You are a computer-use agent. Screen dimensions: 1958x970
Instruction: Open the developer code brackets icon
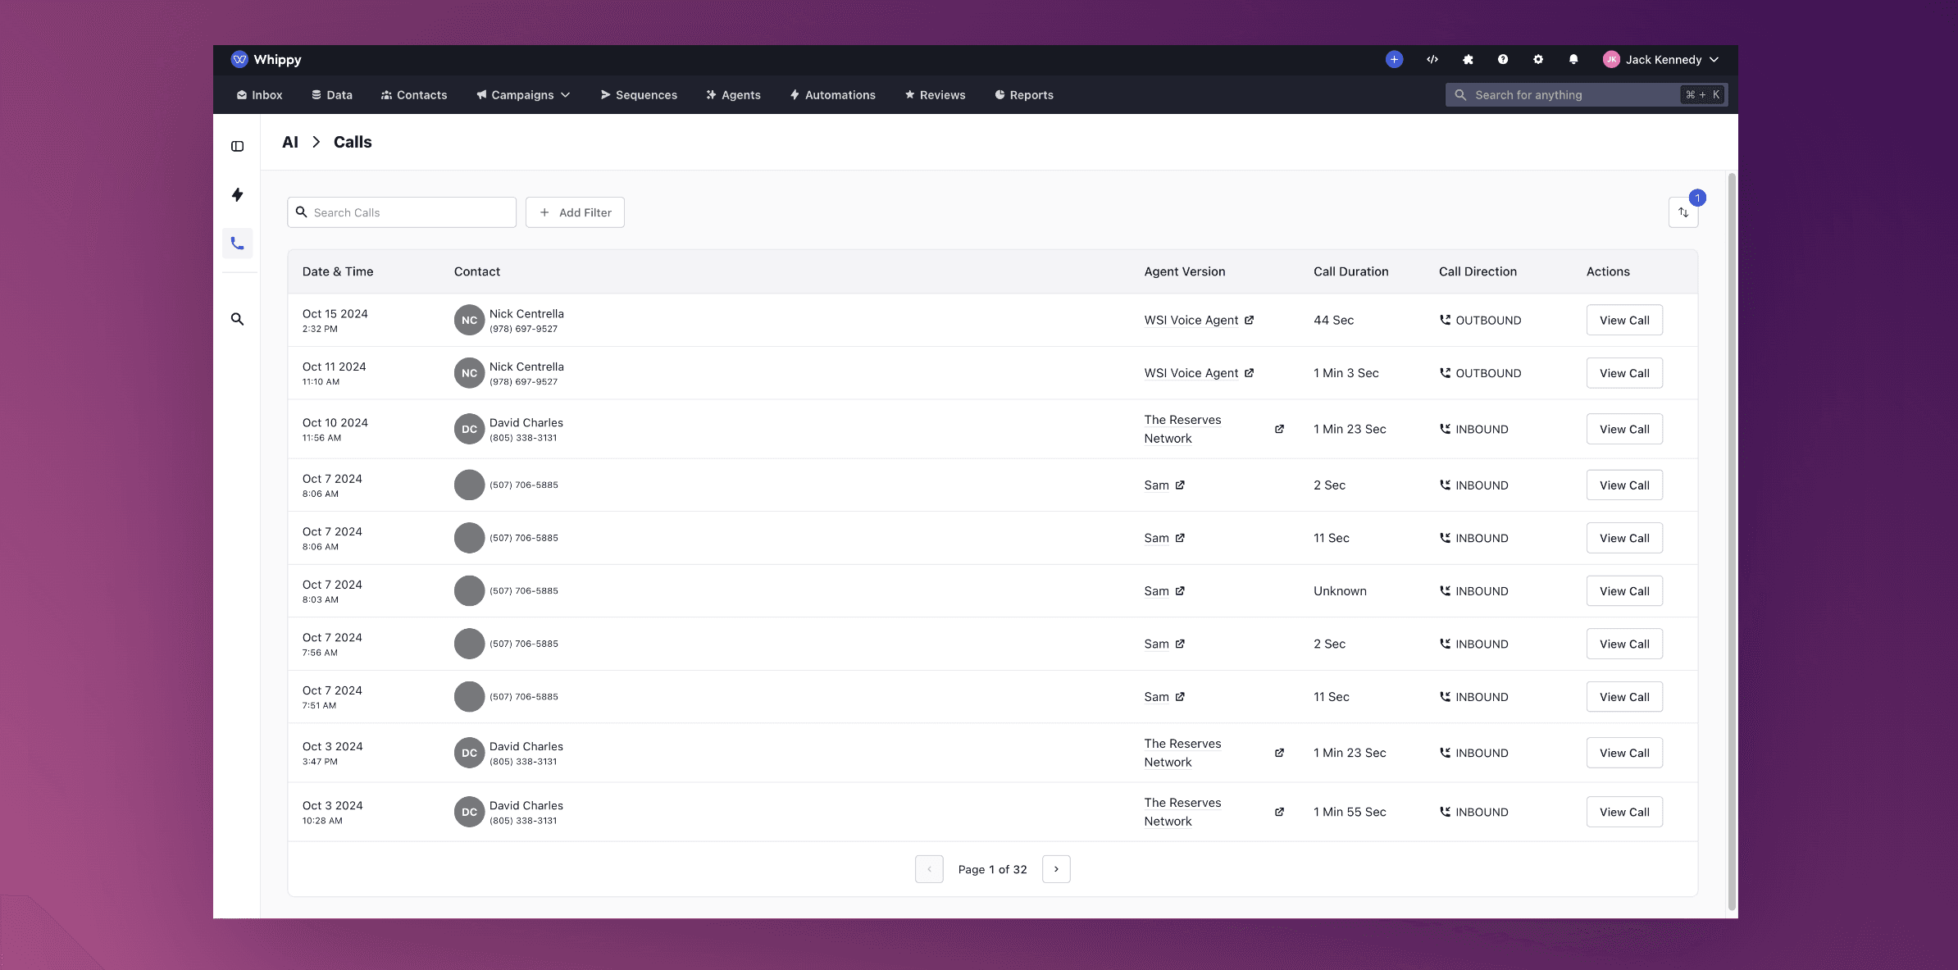[1432, 59]
